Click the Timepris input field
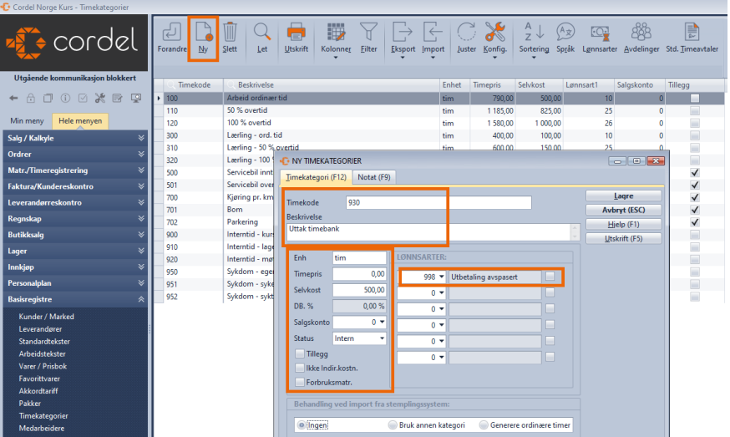 click(359, 274)
